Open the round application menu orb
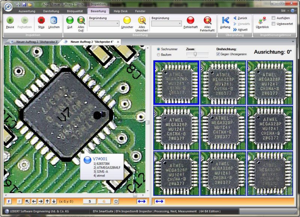Image resolution: width=300 pixels, height=217 pixels. pos(8,7)
